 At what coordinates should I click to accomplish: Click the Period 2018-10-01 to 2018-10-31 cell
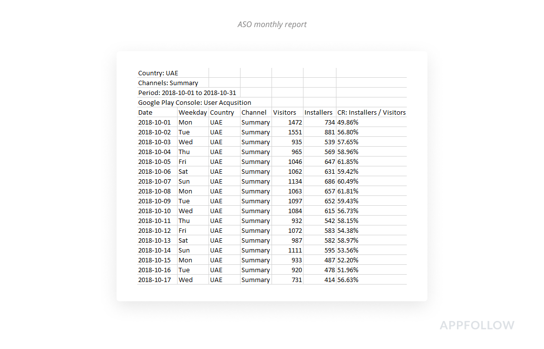[x=188, y=93]
